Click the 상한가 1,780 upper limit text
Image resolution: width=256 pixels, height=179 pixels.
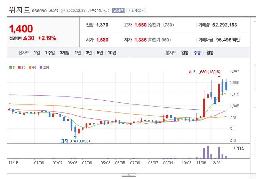pos(161,25)
